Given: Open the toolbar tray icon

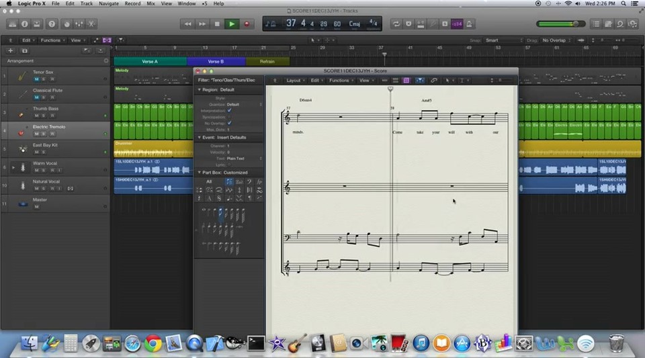Looking at the screenshot, I should point(36,24).
